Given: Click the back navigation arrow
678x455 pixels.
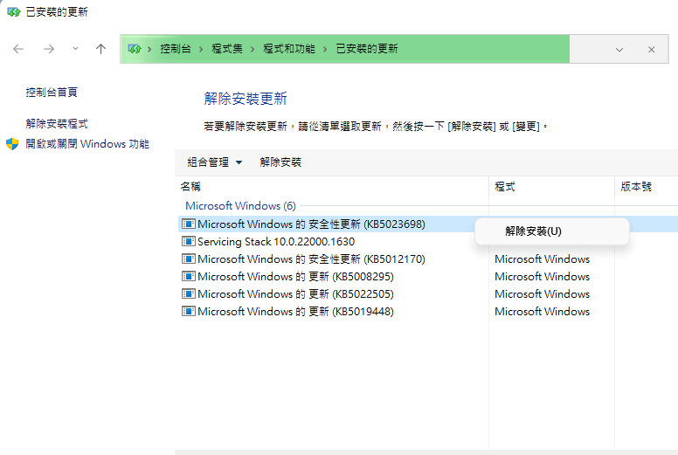Looking at the screenshot, I should (x=18, y=49).
